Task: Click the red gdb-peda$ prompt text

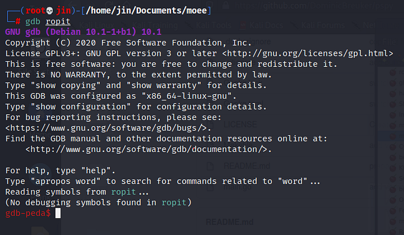Action: click(x=27, y=212)
